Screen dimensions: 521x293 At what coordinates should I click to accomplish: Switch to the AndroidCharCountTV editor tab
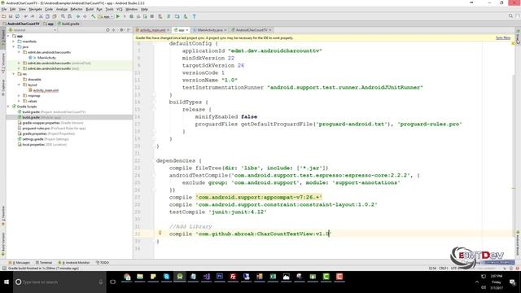click(252, 30)
